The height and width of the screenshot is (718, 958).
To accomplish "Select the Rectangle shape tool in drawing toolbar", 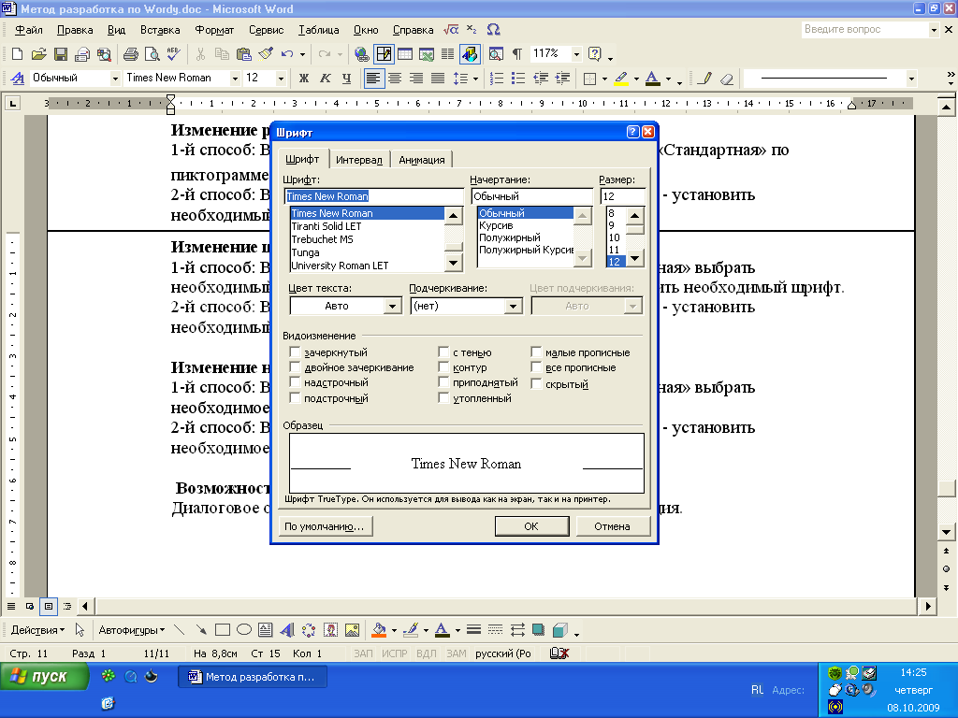I will (x=223, y=629).
